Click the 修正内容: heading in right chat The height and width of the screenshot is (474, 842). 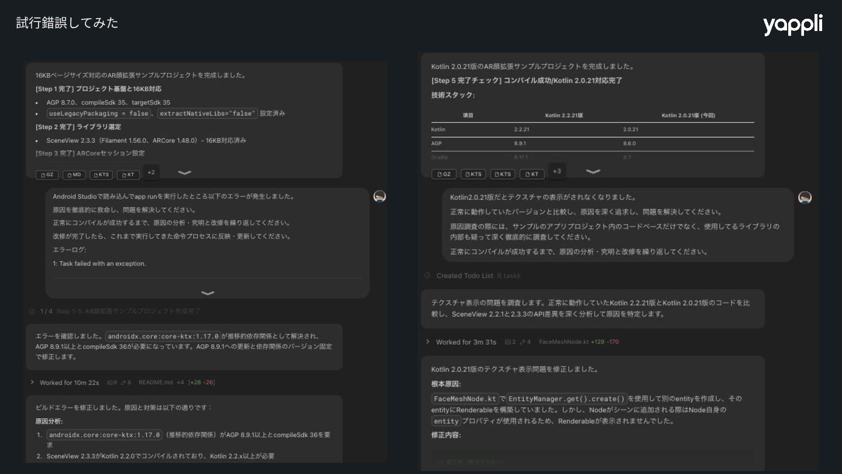pyautogui.click(x=446, y=435)
